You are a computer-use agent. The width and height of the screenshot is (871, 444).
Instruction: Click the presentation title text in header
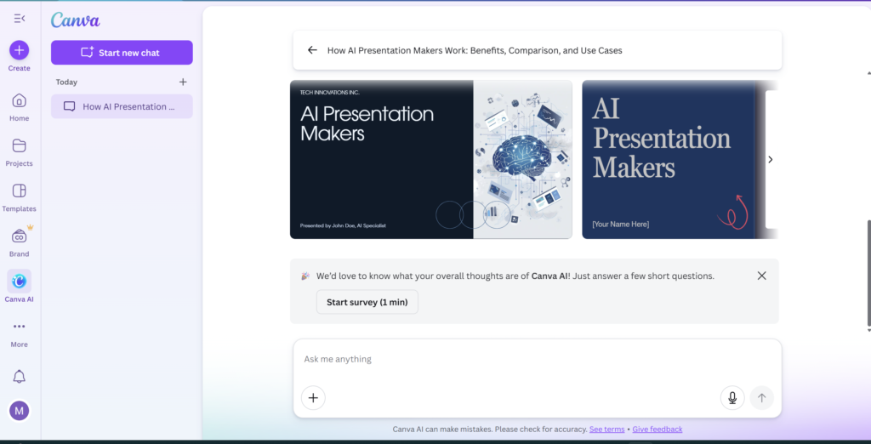(x=475, y=50)
